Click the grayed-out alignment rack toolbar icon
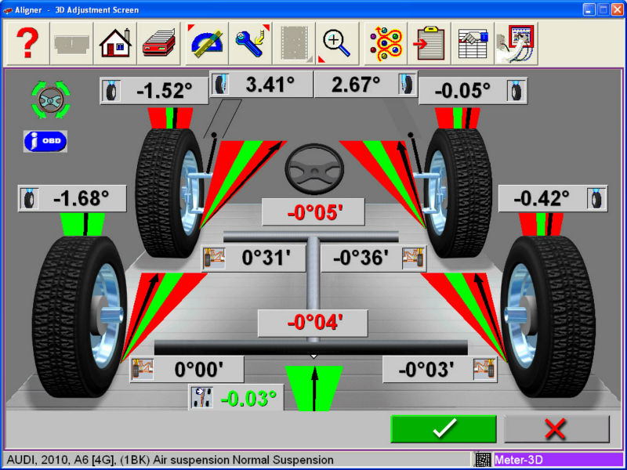 coord(71,44)
